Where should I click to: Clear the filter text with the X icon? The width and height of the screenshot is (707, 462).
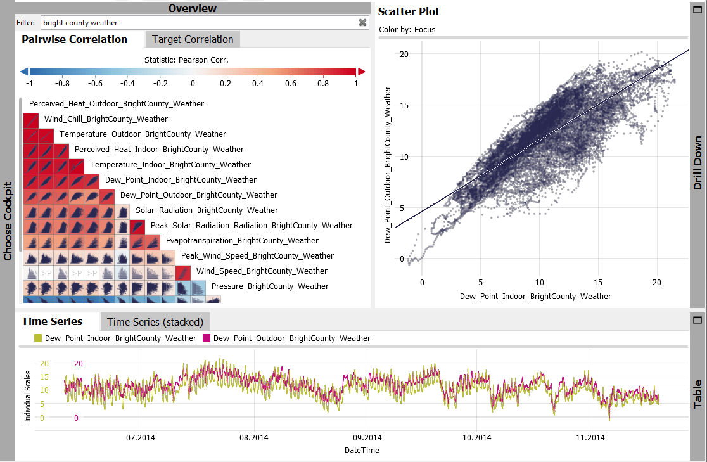point(362,23)
